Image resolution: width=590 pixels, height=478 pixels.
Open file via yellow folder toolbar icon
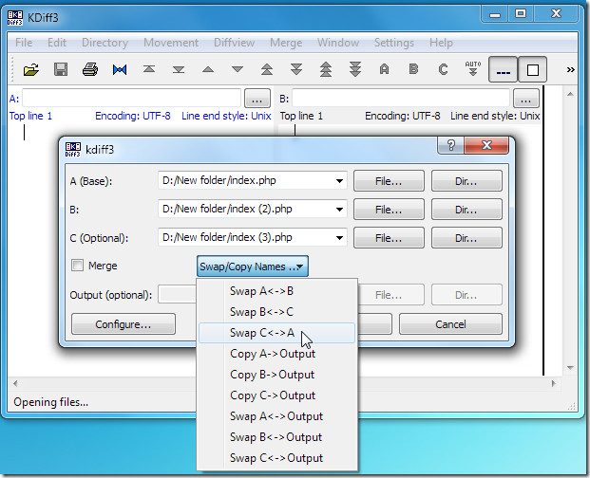[31, 69]
